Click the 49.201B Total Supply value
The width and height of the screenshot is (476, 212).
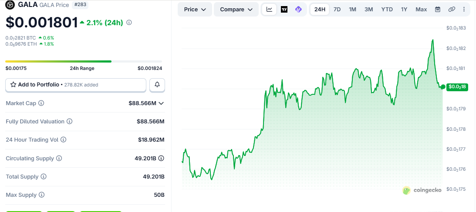154,176
